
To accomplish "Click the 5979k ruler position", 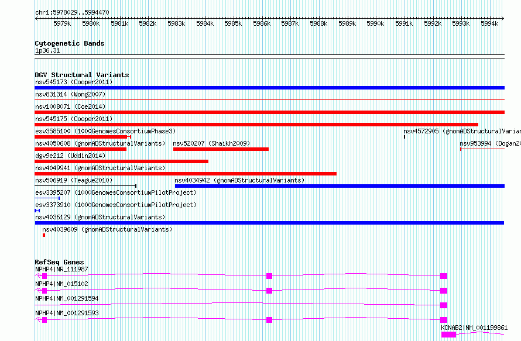I will click(x=62, y=23).
